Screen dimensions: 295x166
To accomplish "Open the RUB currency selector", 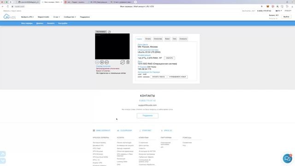I will coord(288,11).
